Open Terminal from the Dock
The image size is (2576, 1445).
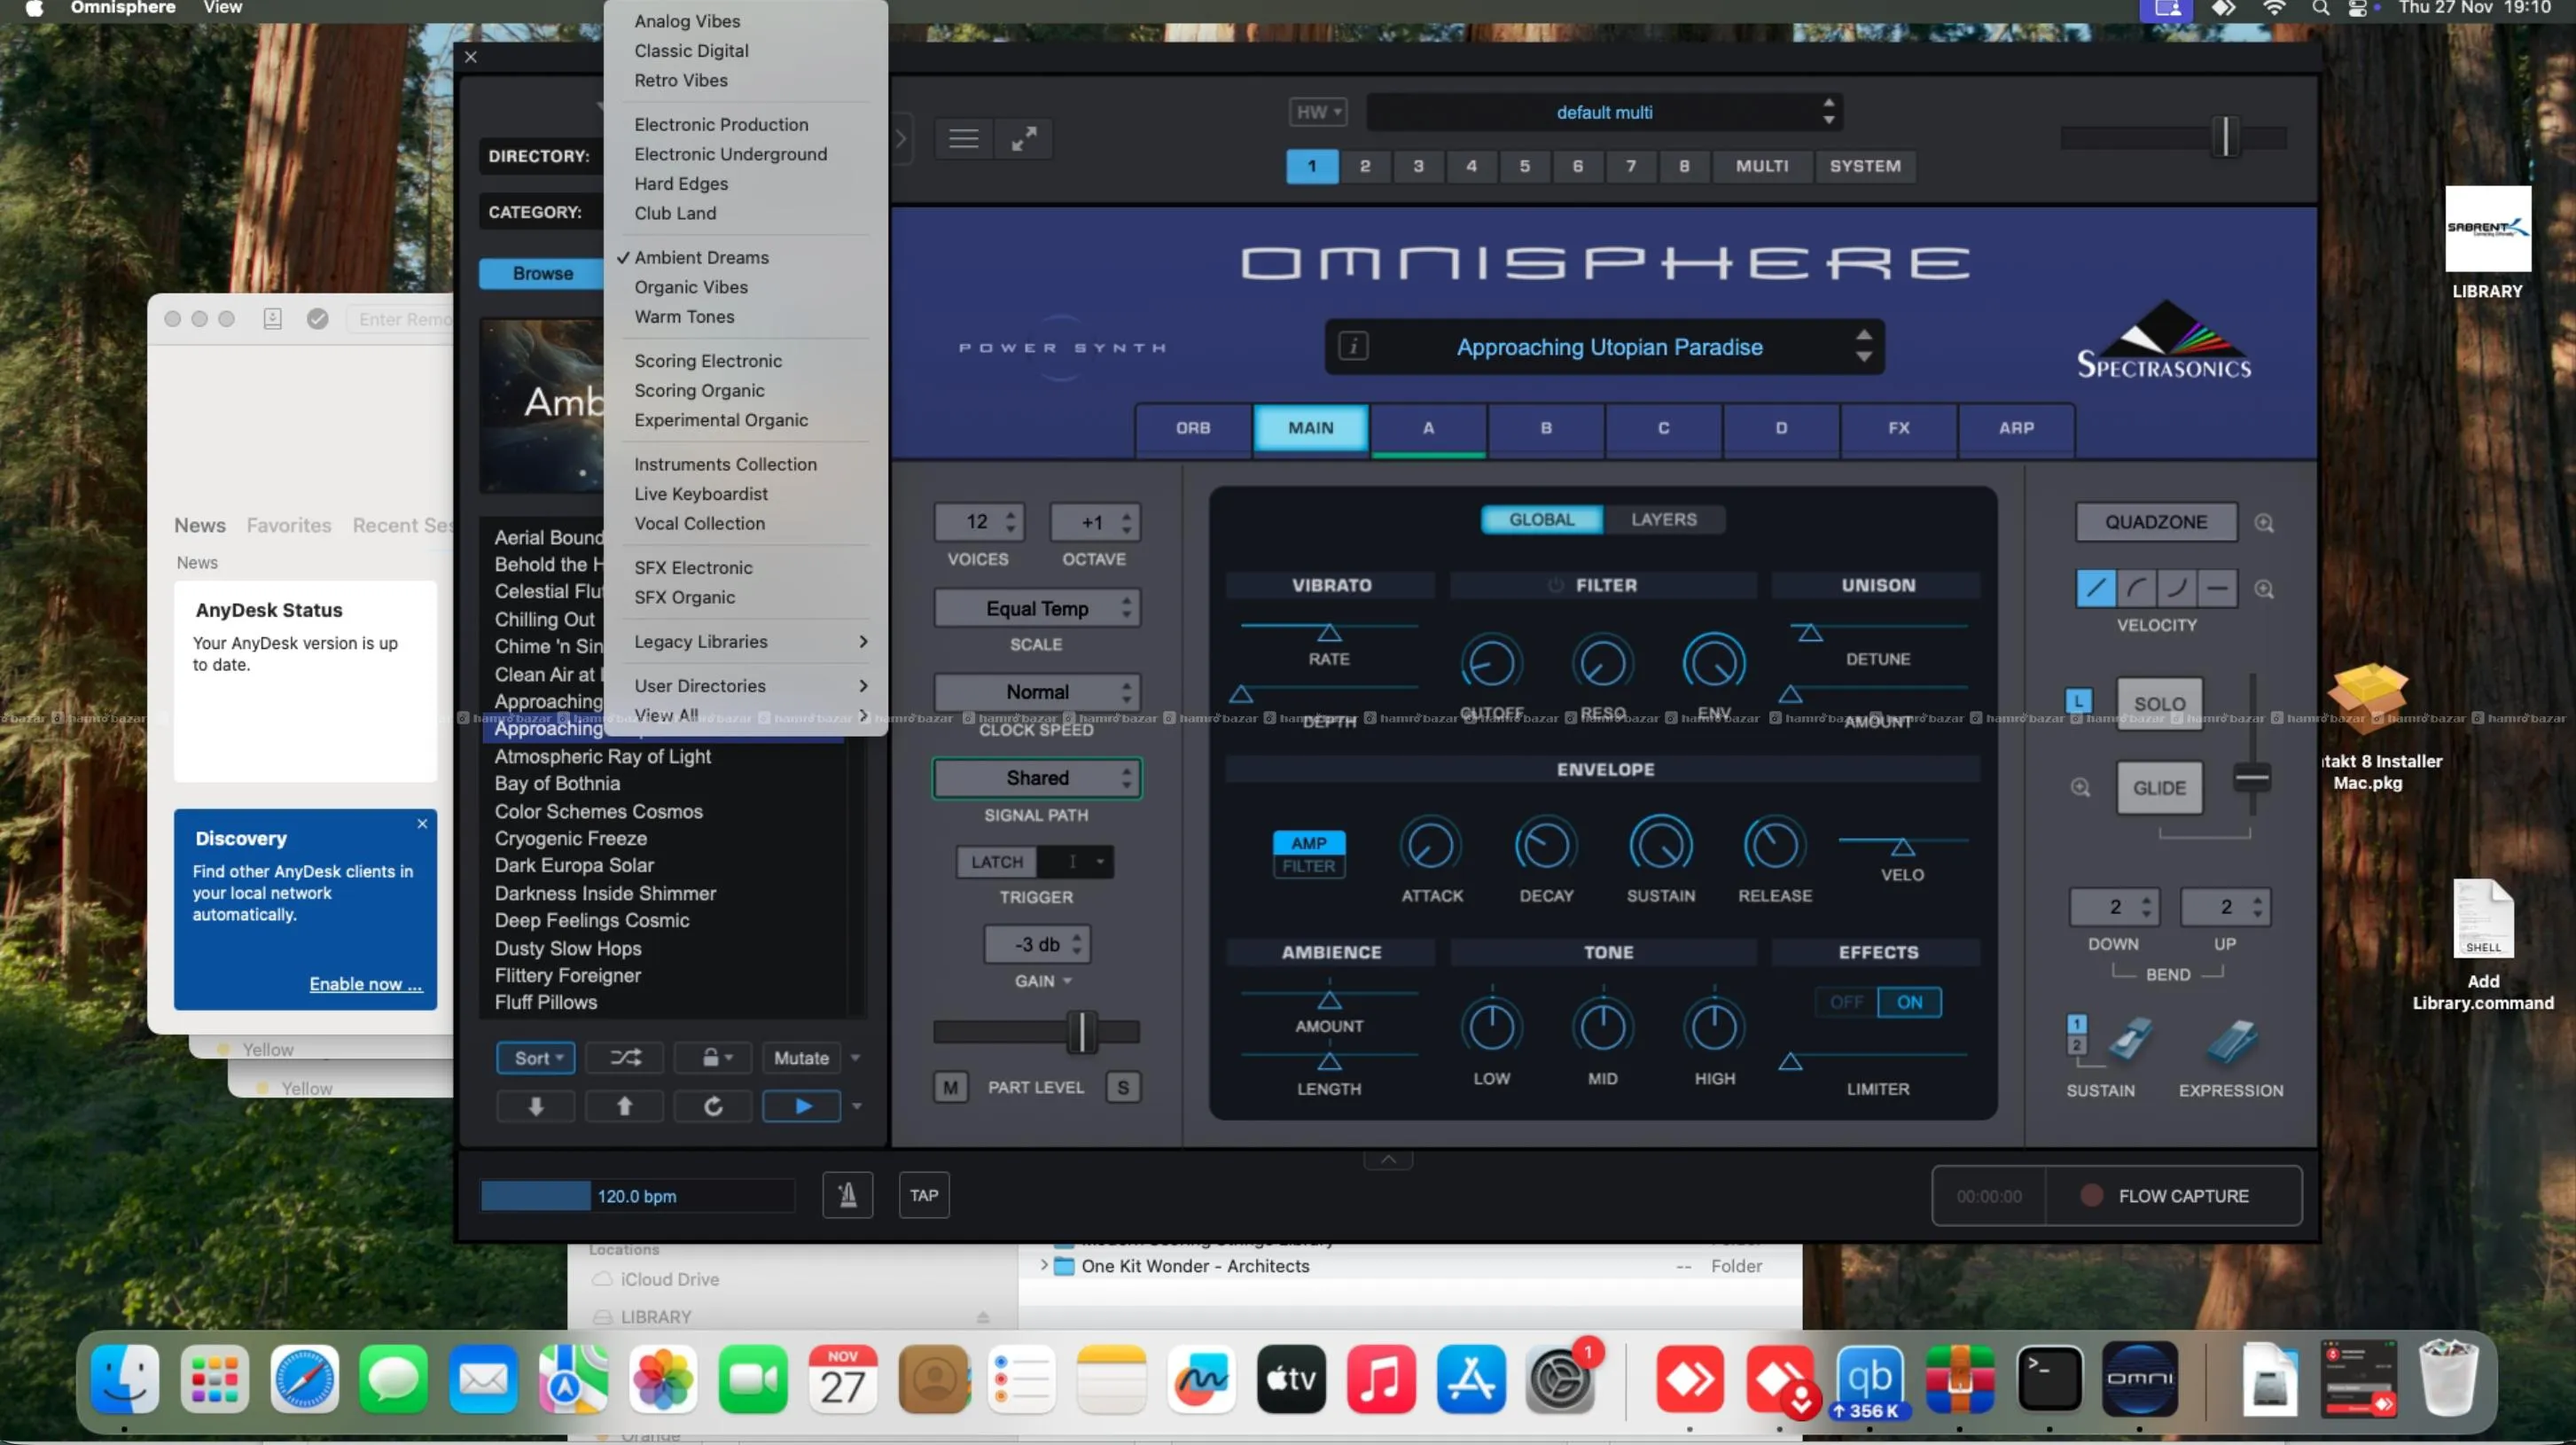2049,1379
